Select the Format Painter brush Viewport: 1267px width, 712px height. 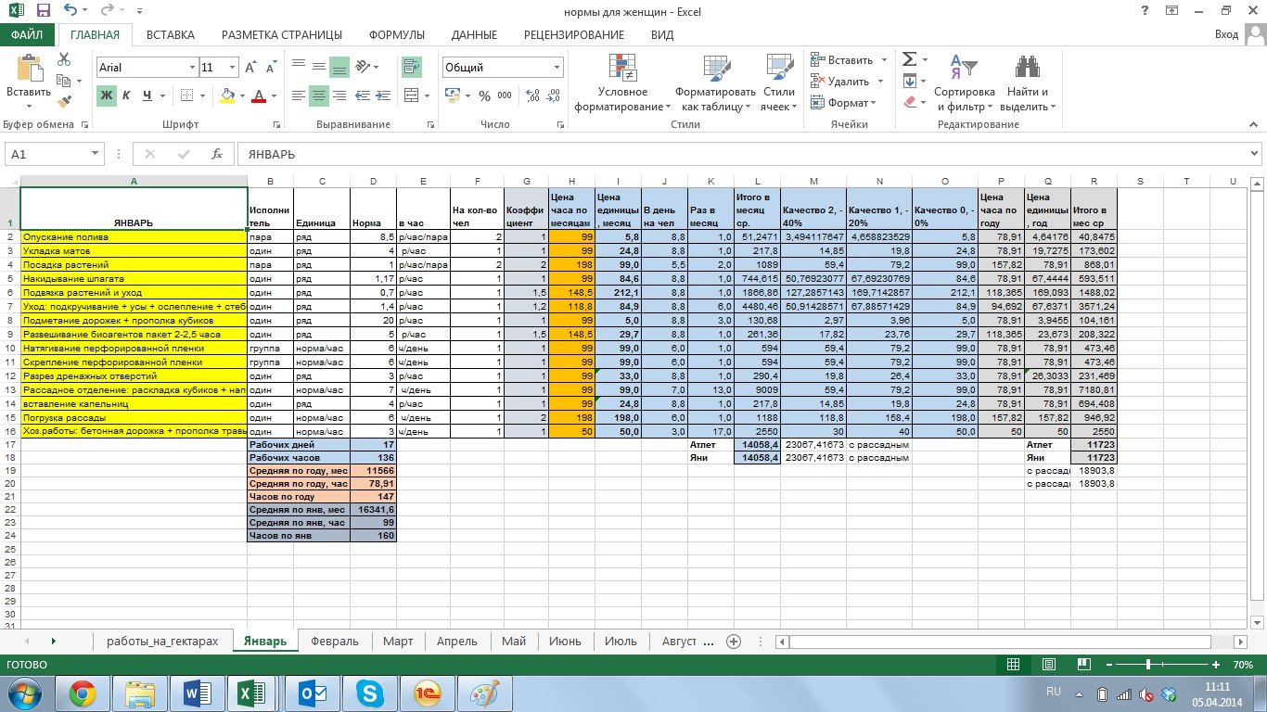(64, 102)
